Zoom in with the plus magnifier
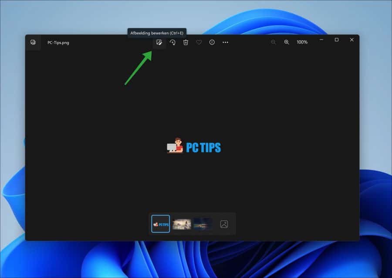This screenshot has height=278, width=392. tap(287, 42)
